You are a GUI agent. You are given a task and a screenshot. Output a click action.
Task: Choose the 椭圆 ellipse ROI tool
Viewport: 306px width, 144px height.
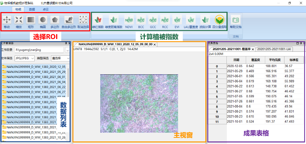(43, 22)
